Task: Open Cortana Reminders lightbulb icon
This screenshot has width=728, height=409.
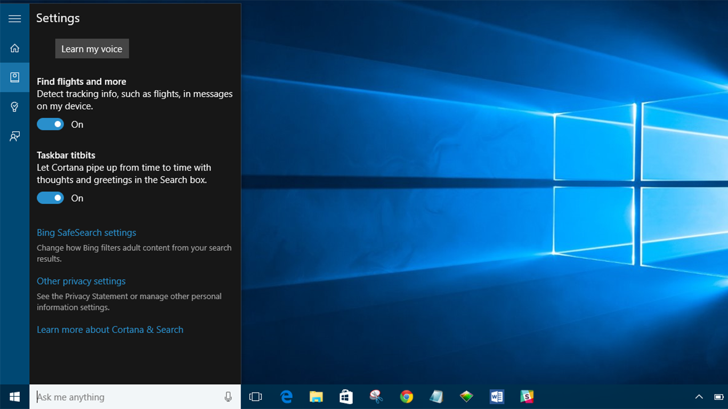Action: (14, 107)
